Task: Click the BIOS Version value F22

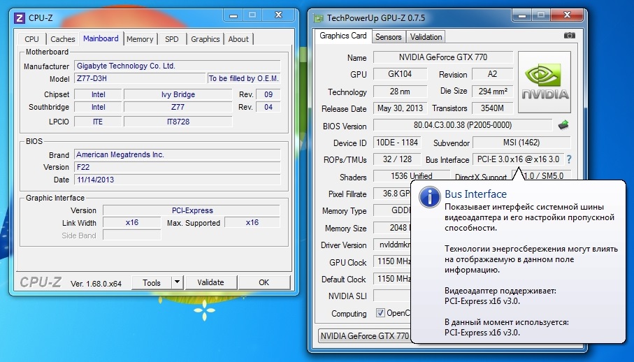Action: click(x=177, y=167)
